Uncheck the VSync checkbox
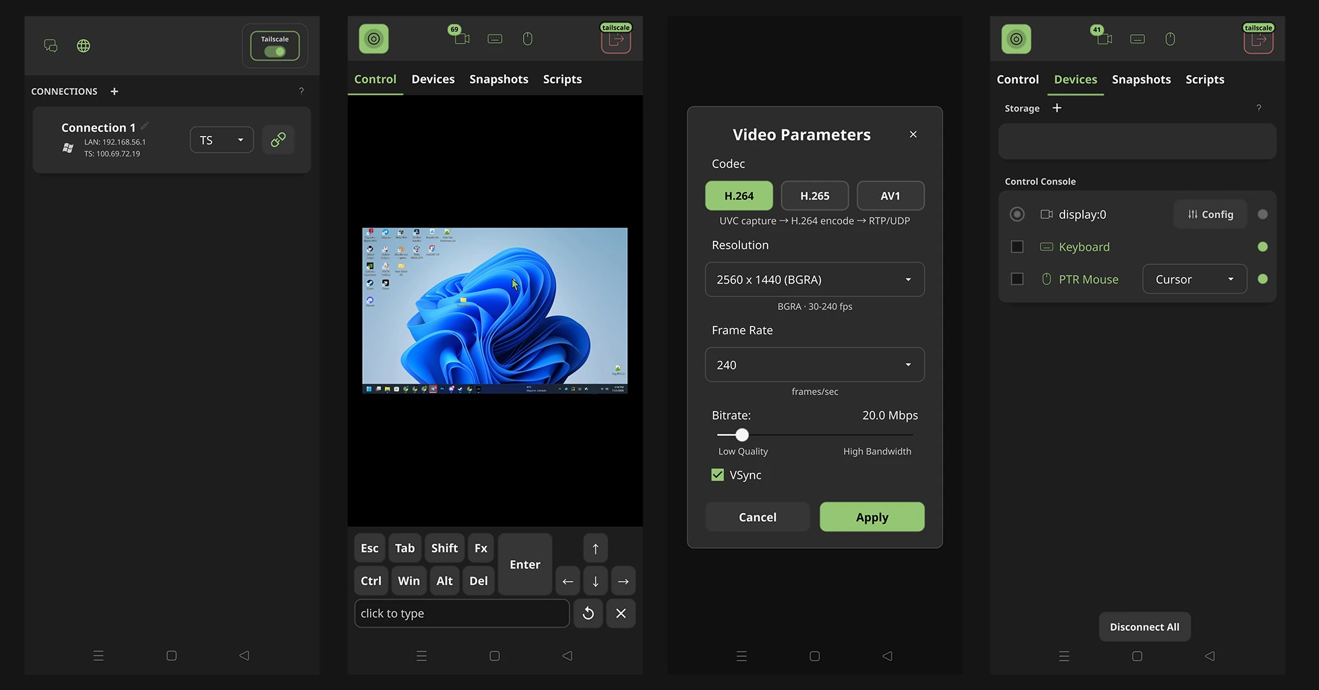Screen dimensions: 1319x690 click(718, 475)
